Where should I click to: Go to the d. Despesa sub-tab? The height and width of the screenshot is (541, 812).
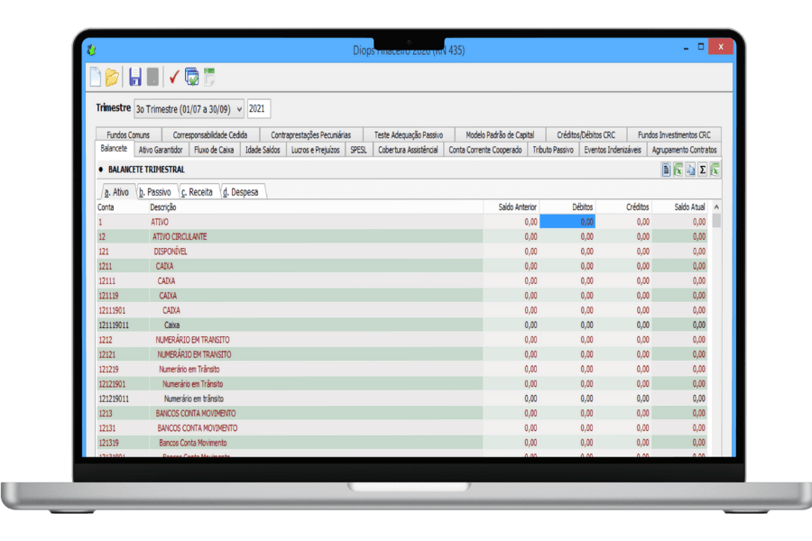coord(243,192)
